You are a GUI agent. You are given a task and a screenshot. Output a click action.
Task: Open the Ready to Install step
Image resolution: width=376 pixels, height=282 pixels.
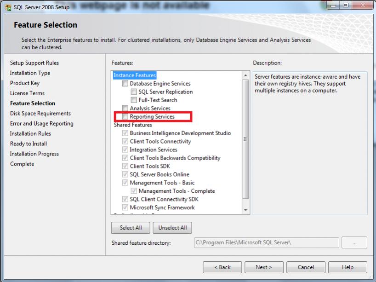[28, 144]
